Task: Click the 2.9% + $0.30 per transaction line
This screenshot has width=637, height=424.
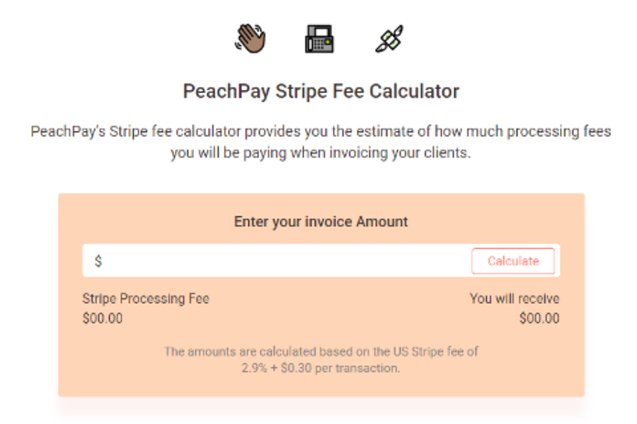Action: 321,368
